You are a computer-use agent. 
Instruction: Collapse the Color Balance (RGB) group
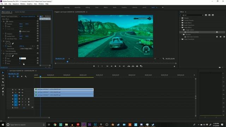point(2,53)
